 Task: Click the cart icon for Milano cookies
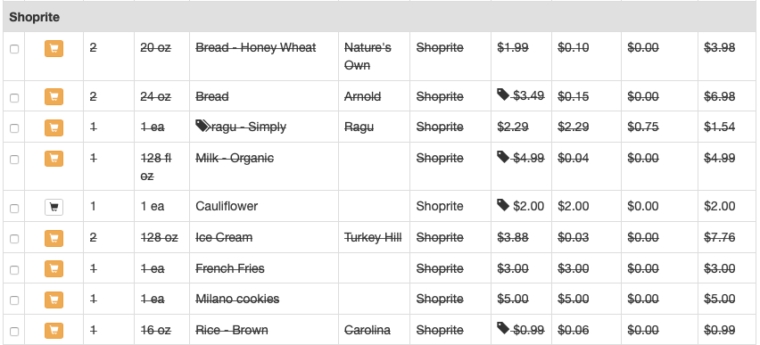[54, 300]
